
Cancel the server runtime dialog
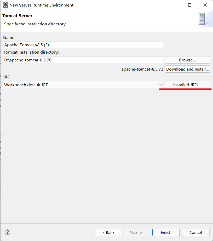click(196, 232)
